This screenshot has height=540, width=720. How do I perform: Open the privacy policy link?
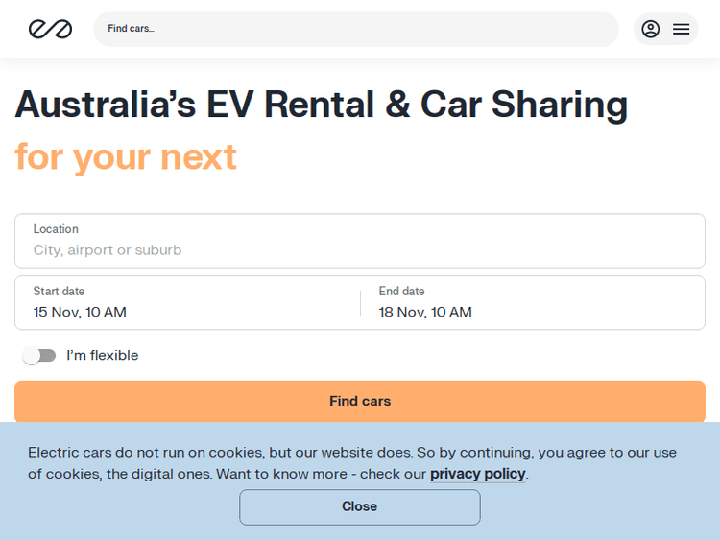click(477, 474)
